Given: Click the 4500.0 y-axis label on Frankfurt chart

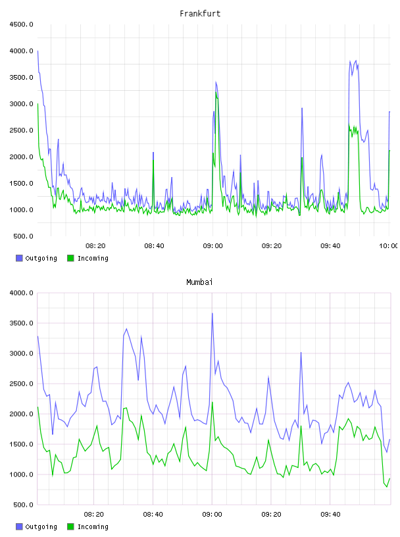Looking at the screenshot, I should click(22, 24).
